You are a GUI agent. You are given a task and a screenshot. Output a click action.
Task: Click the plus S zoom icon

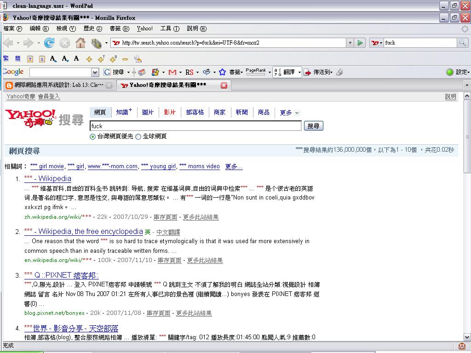point(113,59)
